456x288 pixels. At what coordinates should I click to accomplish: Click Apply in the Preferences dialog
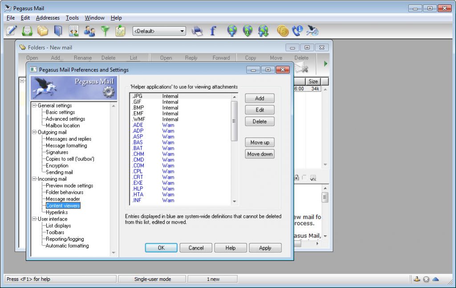(x=265, y=248)
